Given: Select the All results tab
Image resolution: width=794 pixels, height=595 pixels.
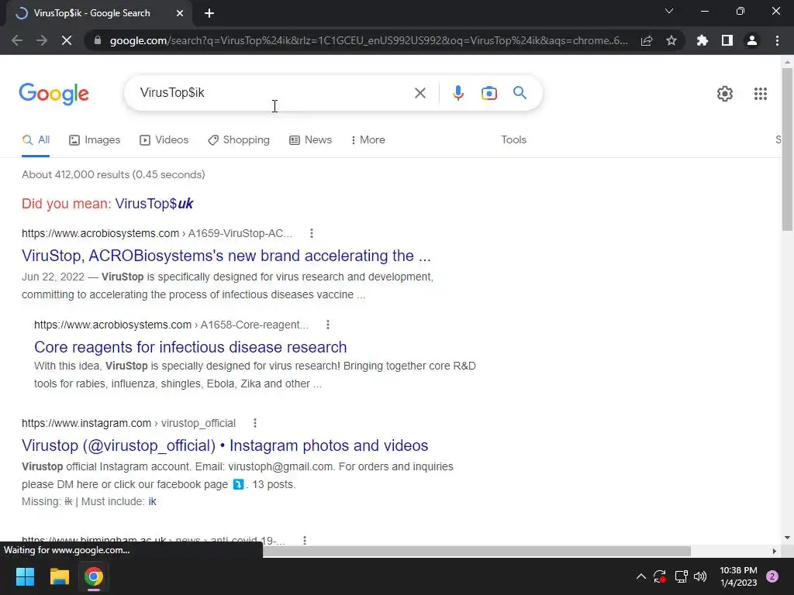Looking at the screenshot, I should (36, 140).
